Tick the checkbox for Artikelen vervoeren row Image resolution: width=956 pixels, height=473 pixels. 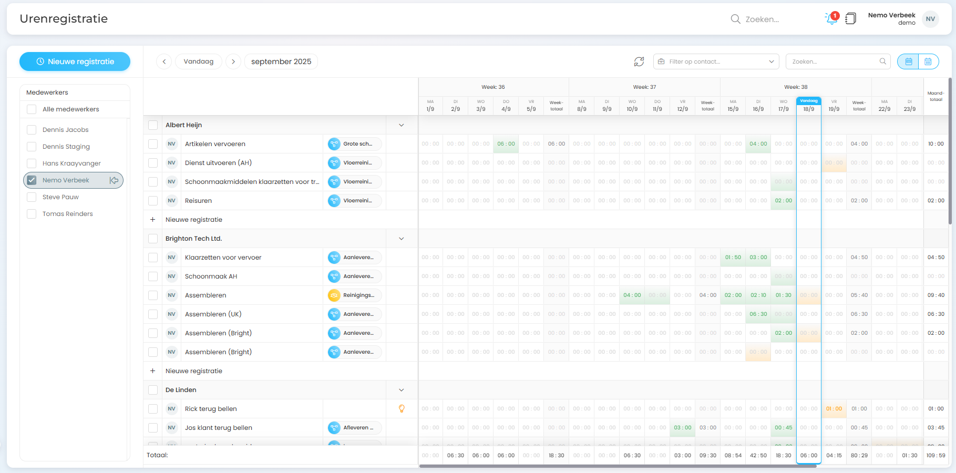click(153, 144)
